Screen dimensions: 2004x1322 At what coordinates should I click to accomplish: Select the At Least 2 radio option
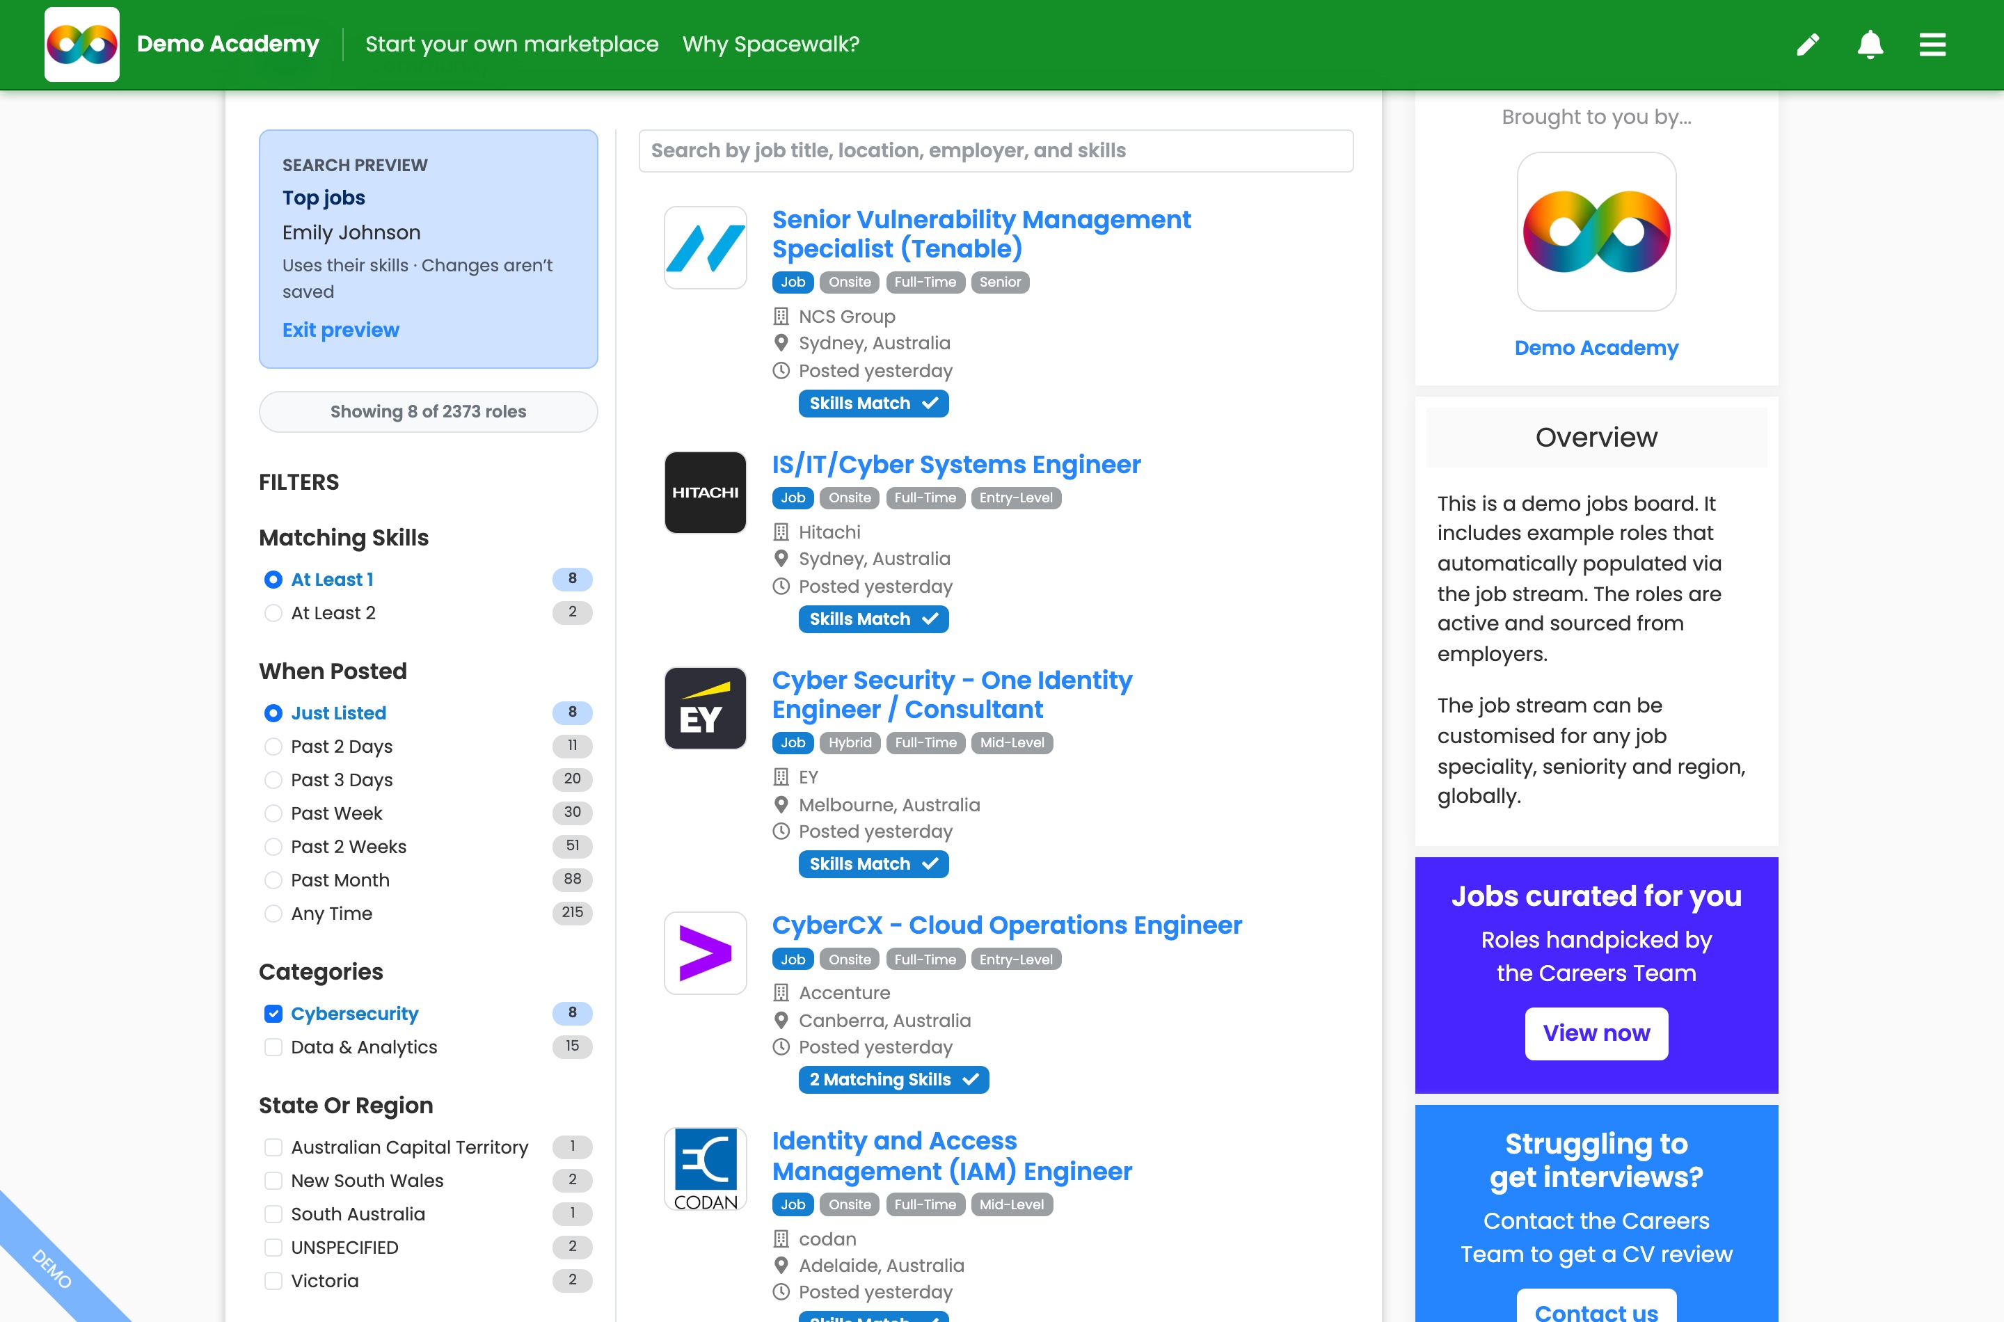point(273,613)
